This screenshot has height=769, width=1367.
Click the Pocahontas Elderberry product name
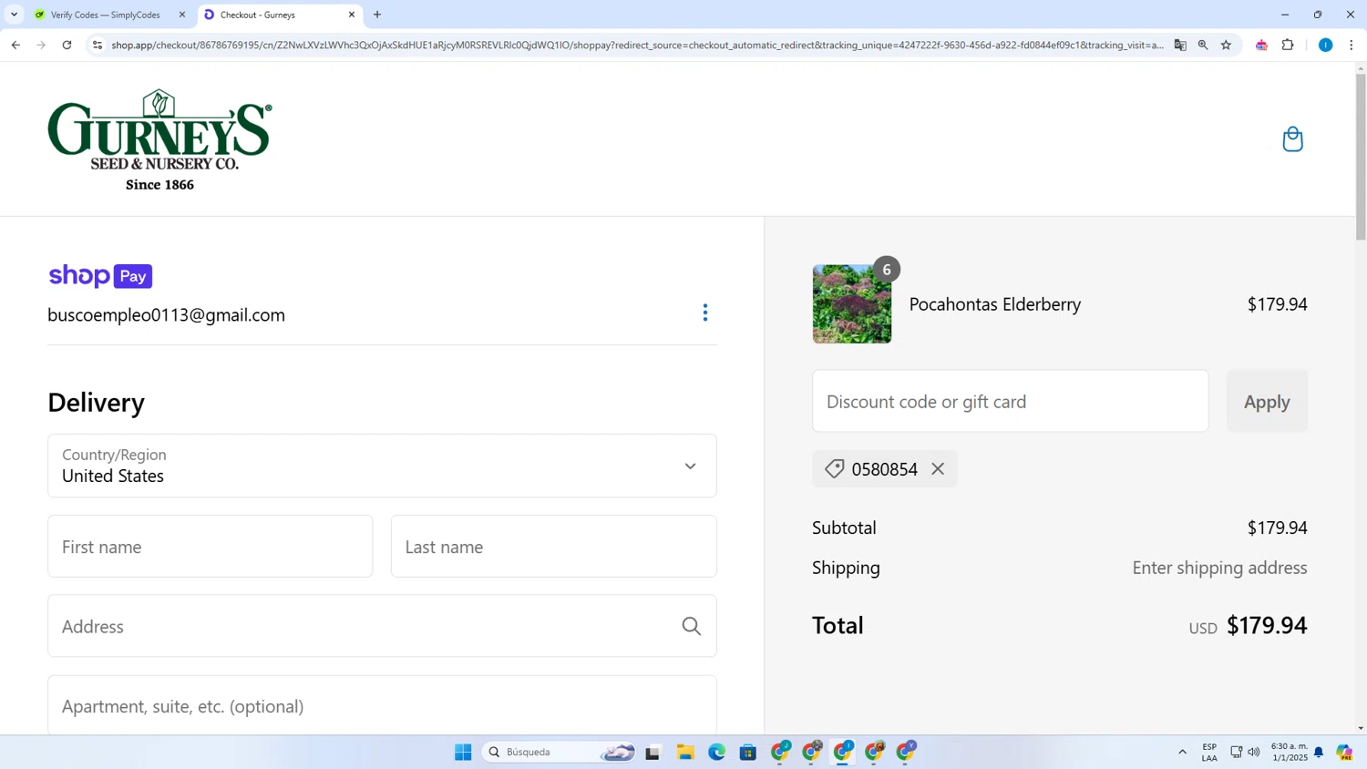point(995,304)
